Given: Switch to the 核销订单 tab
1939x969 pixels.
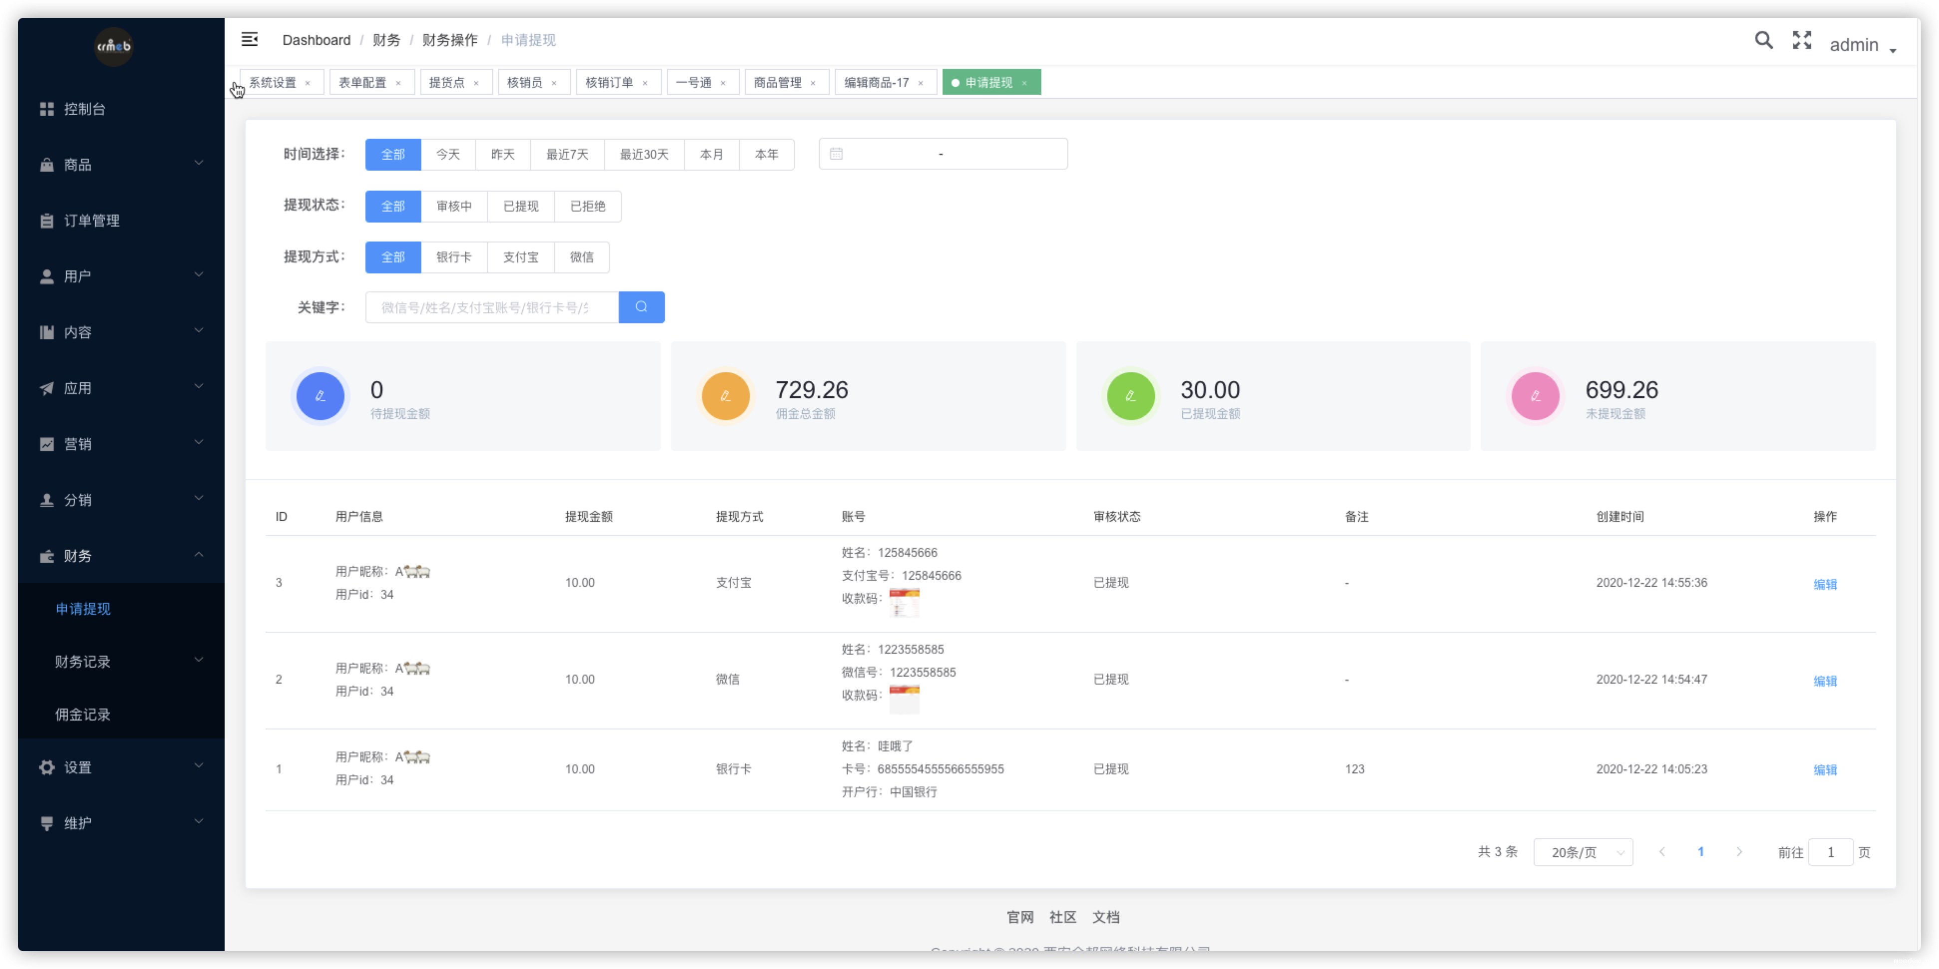Looking at the screenshot, I should (x=609, y=83).
